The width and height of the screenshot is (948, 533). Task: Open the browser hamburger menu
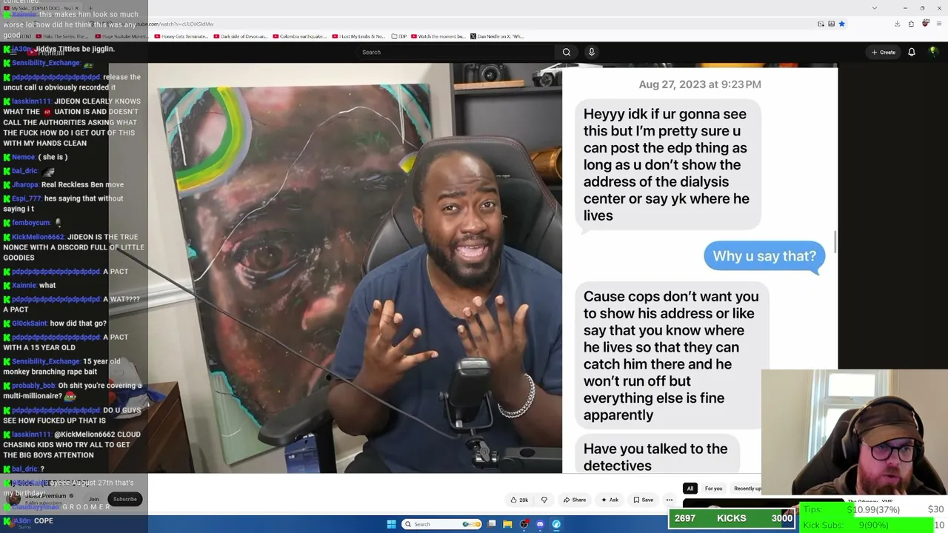click(938, 24)
